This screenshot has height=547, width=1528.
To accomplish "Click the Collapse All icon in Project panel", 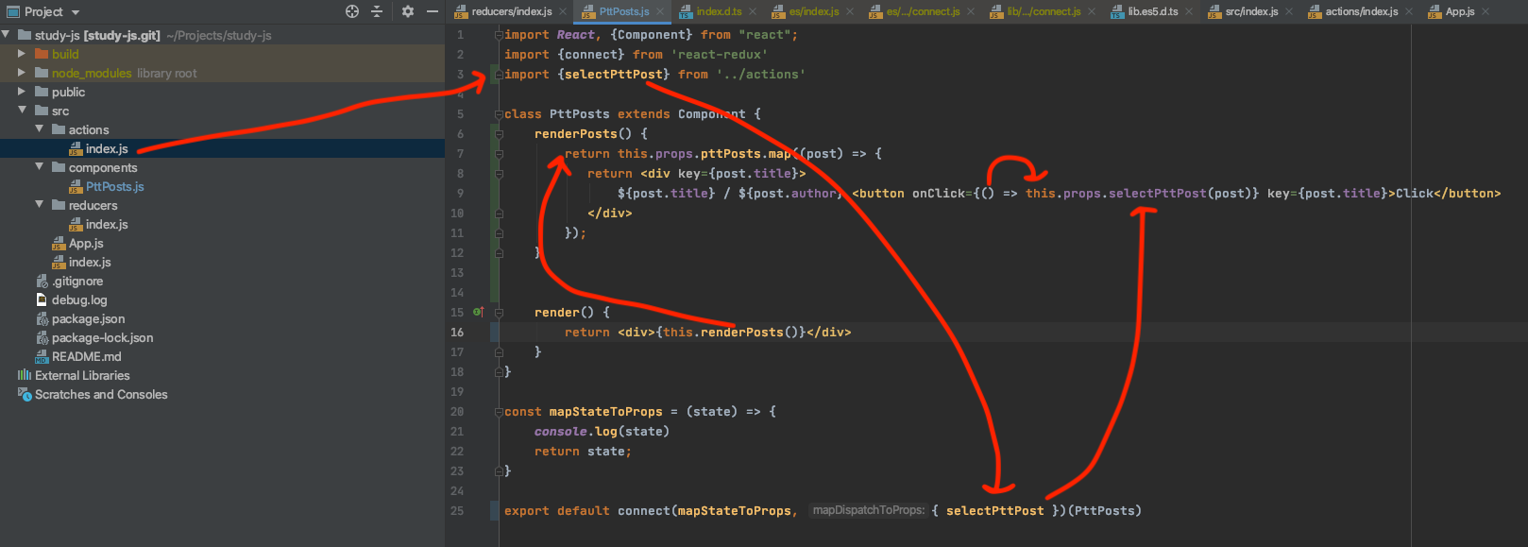I will (x=377, y=11).
